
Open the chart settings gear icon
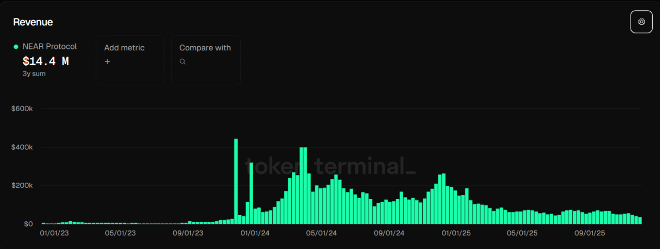641,22
